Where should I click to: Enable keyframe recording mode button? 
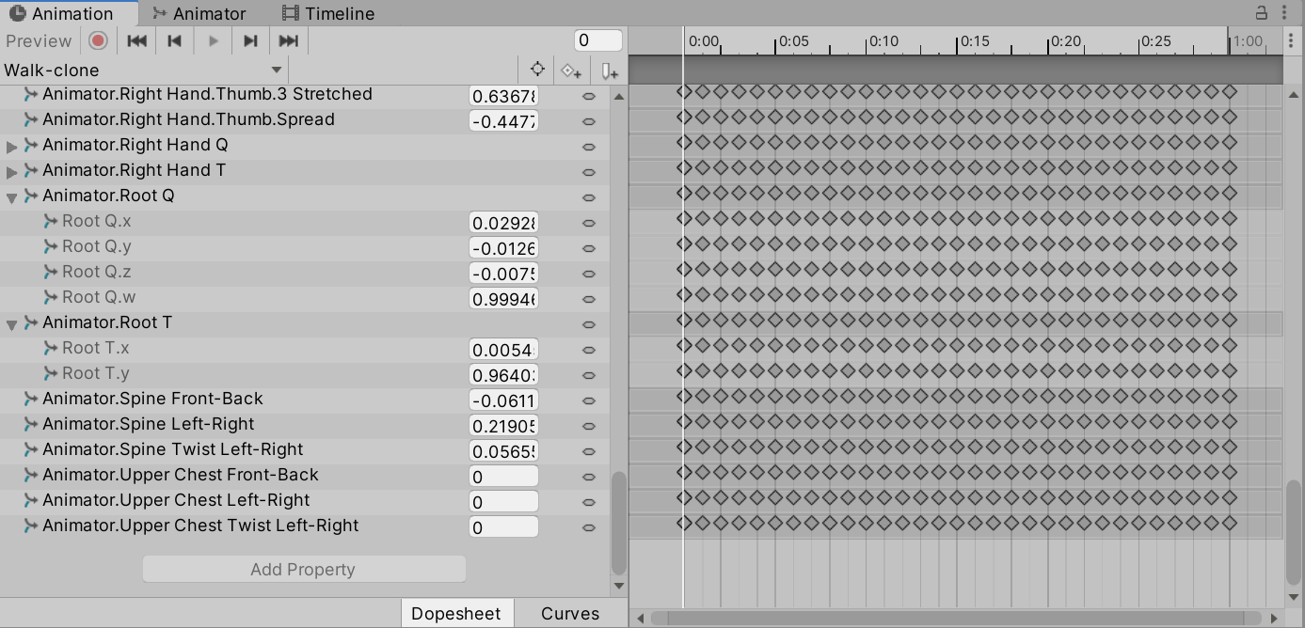[x=98, y=40]
